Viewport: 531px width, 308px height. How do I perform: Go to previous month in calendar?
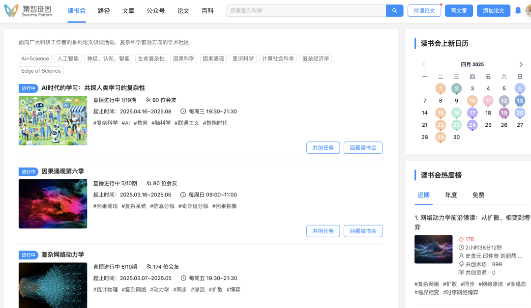click(x=424, y=64)
